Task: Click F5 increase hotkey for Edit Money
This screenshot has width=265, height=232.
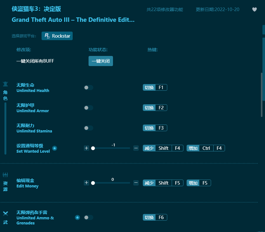Action: click(199, 183)
